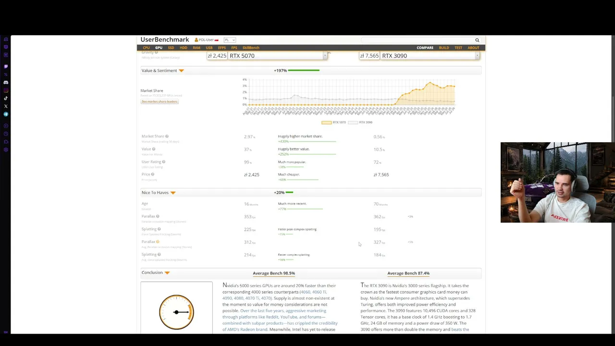Go to the CPU tab
The height and width of the screenshot is (346, 615).
click(146, 48)
